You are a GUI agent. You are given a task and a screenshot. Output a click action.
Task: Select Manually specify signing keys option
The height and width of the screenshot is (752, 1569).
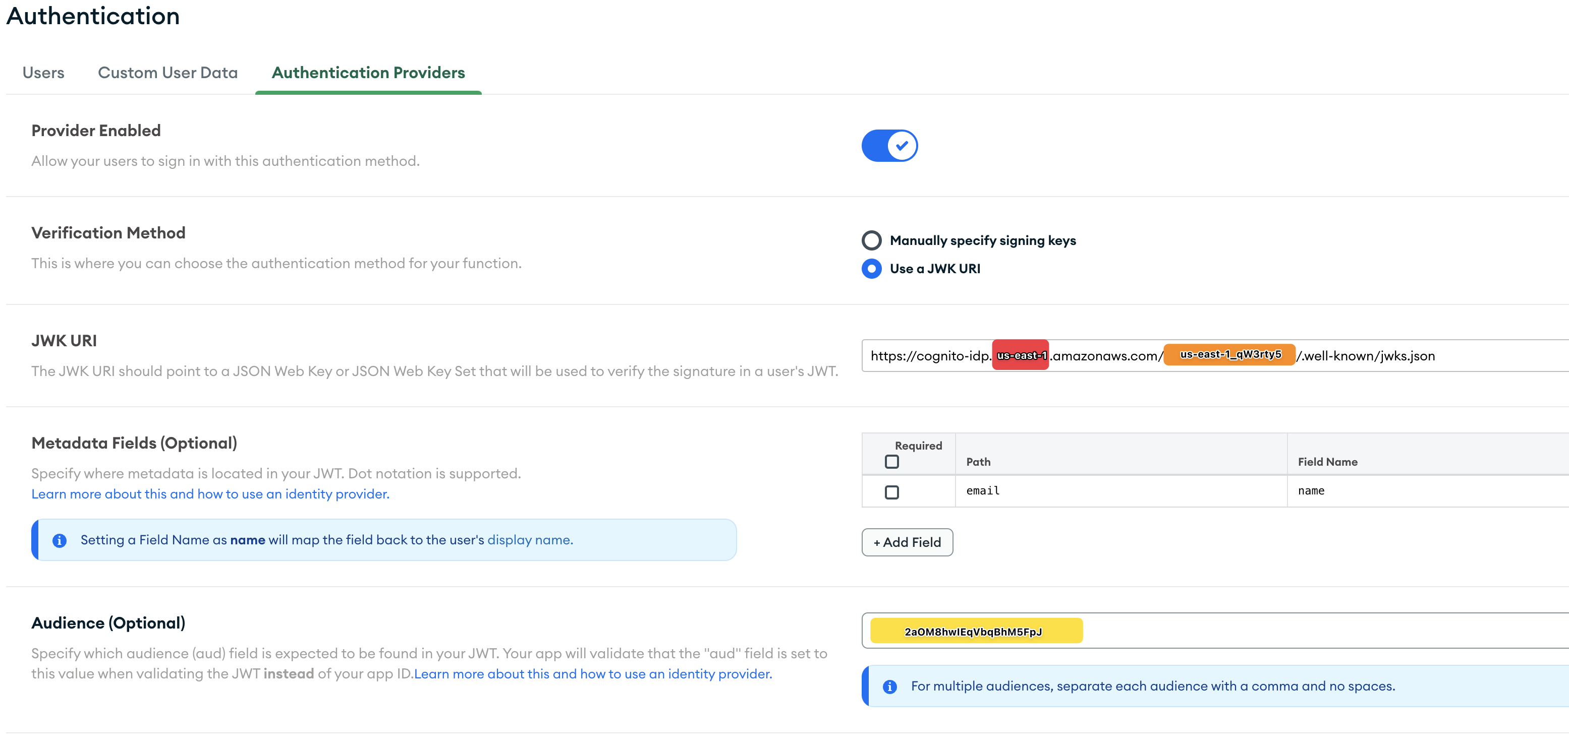[x=871, y=240]
